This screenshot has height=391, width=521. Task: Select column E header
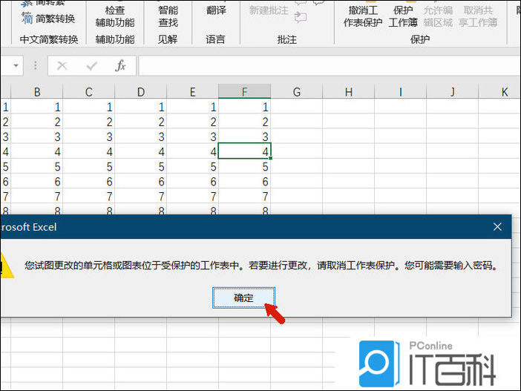click(x=192, y=91)
